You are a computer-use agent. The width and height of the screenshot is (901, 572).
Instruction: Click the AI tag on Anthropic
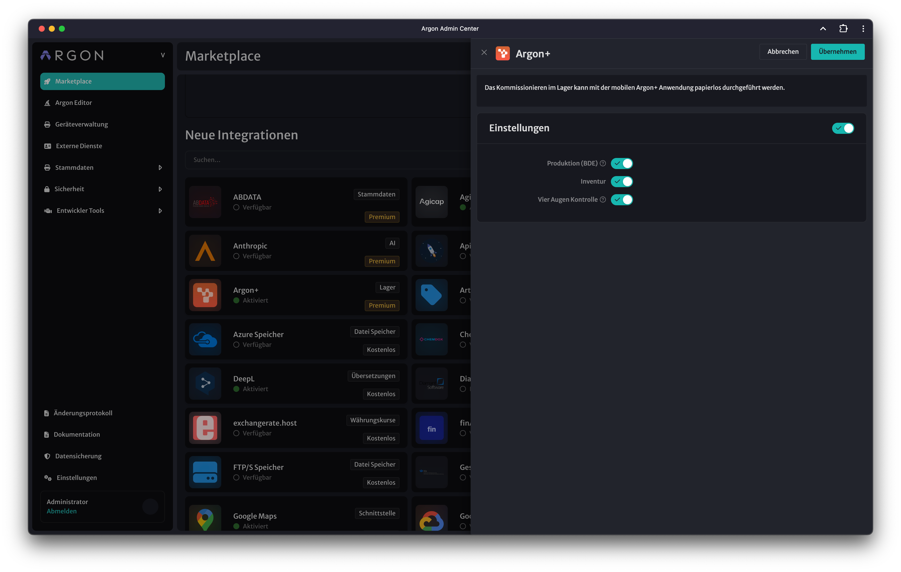tap(392, 243)
